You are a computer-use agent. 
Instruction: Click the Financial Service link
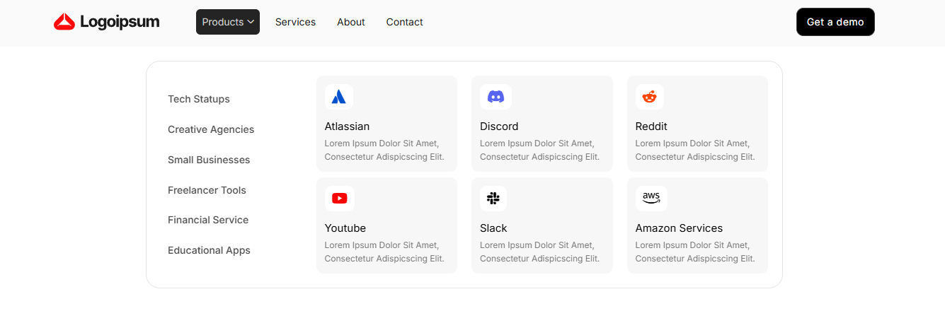pyautogui.click(x=208, y=220)
